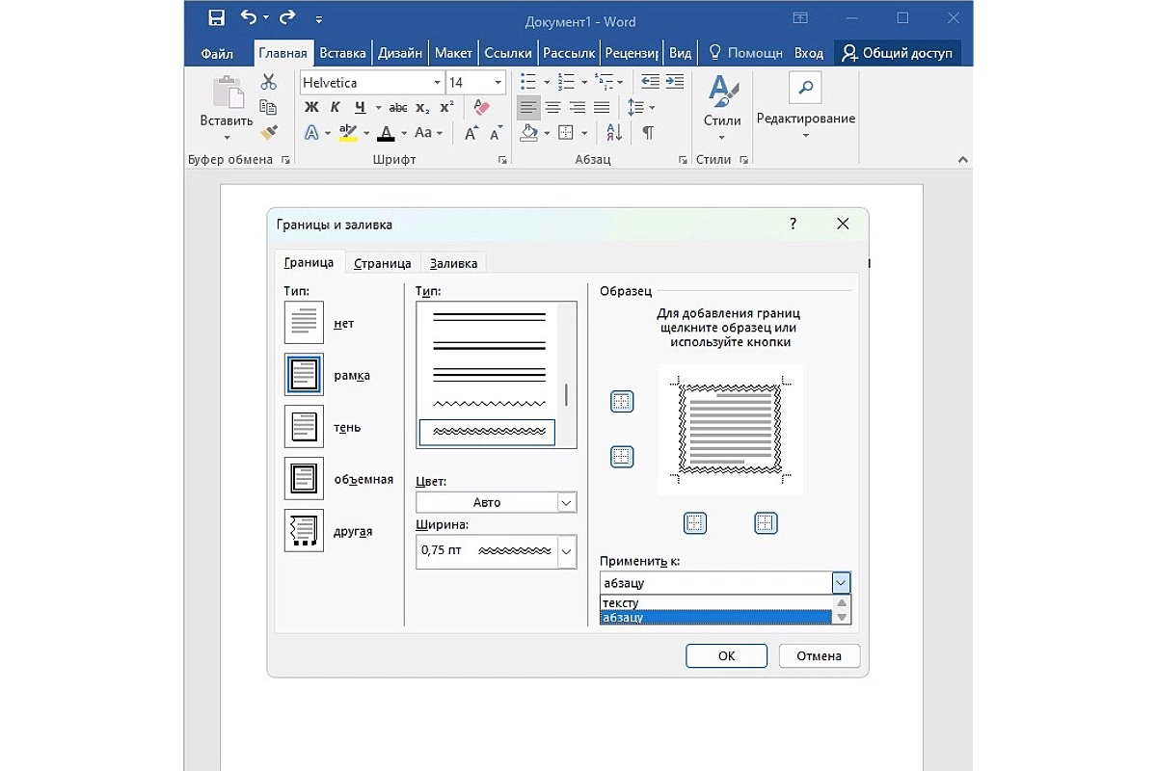Save the document from the quick access toolbar
The image size is (1157, 771).
click(216, 18)
